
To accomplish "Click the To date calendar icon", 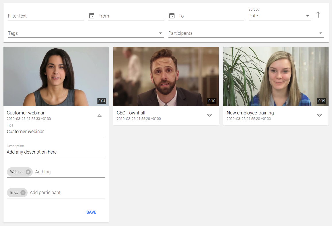I will (x=172, y=16).
